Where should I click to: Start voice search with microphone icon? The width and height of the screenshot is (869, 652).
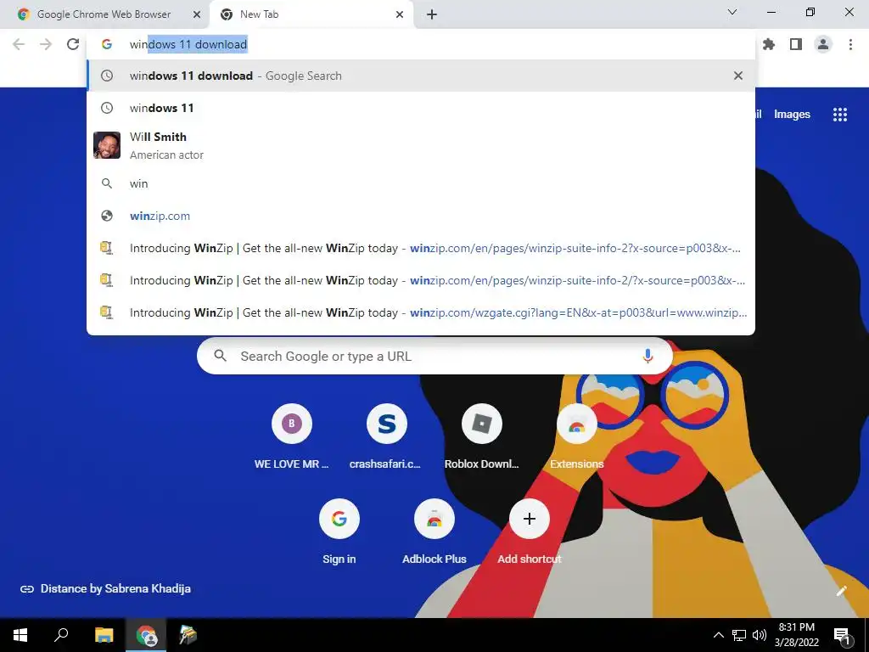(x=648, y=356)
